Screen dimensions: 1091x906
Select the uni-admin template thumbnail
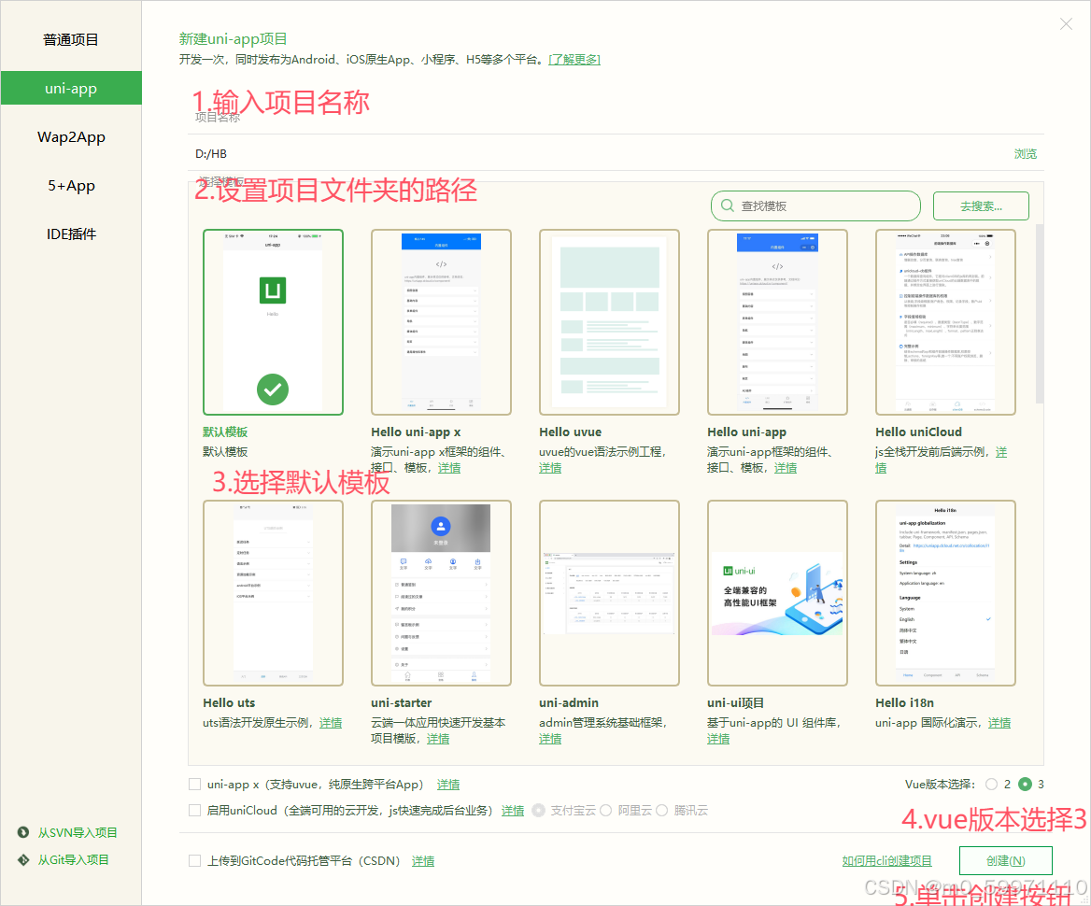[x=610, y=593]
